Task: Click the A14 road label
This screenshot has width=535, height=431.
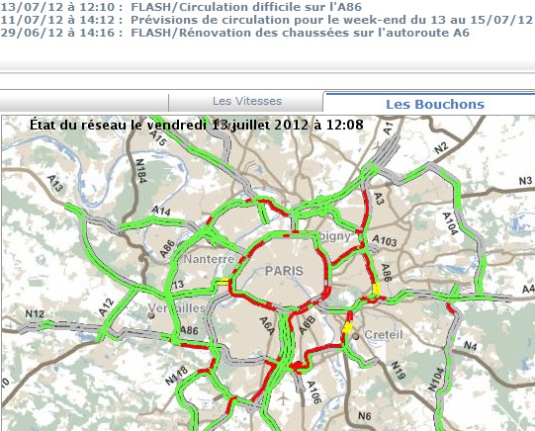Action: pyautogui.click(x=161, y=211)
